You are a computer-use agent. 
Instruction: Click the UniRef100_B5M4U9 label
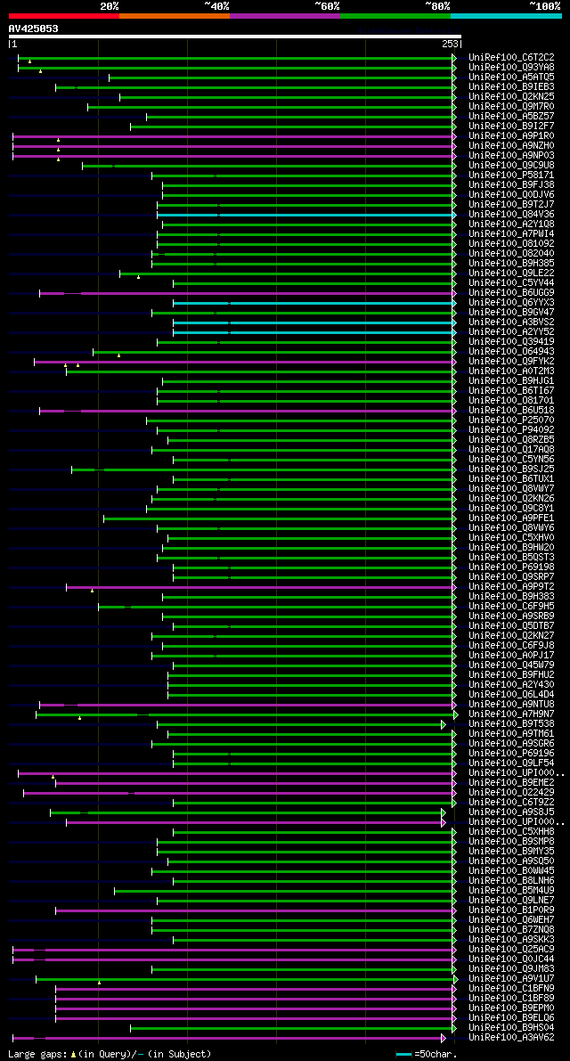(x=511, y=891)
